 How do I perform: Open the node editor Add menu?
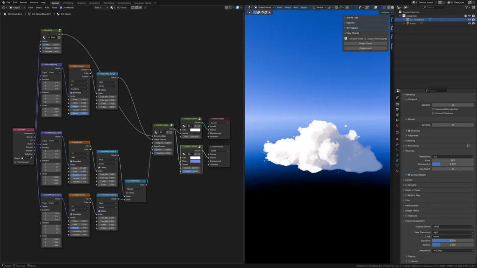(x=47, y=7)
